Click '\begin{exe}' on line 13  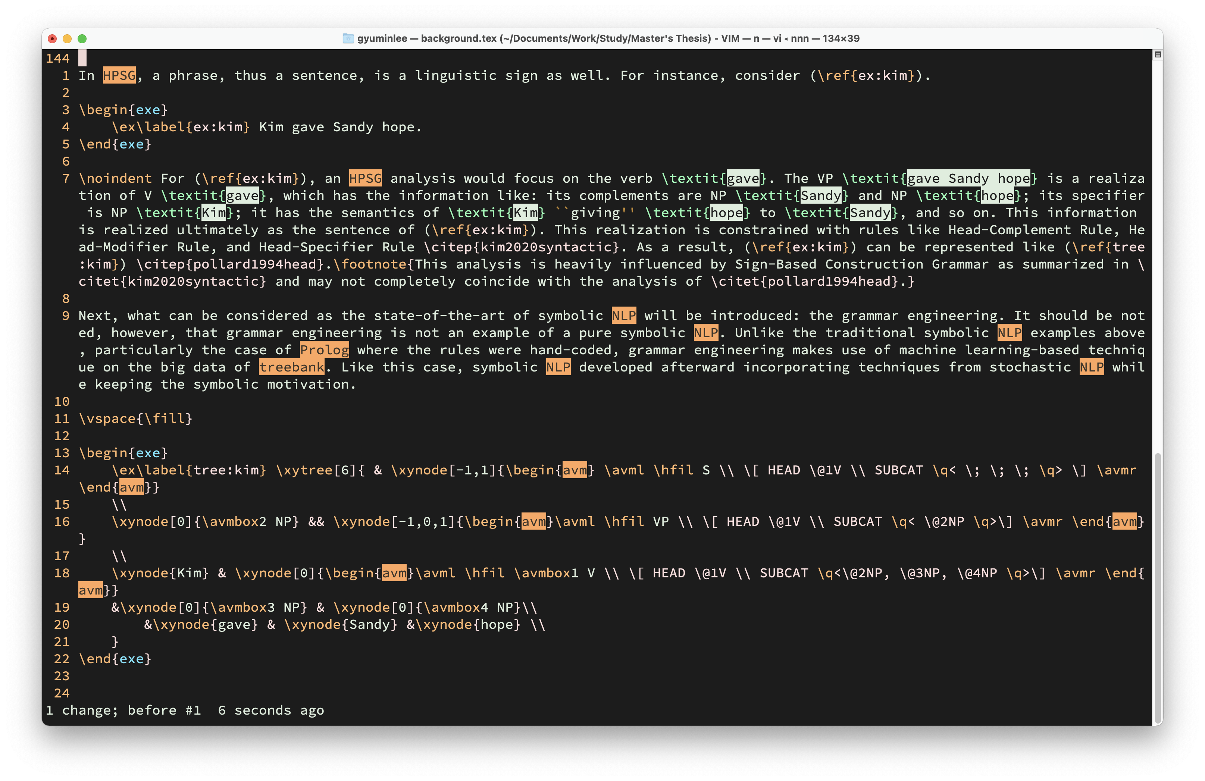click(123, 453)
